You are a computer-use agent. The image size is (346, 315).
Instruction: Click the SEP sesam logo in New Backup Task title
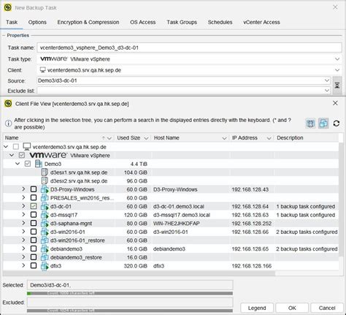click(x=8, y=7)
